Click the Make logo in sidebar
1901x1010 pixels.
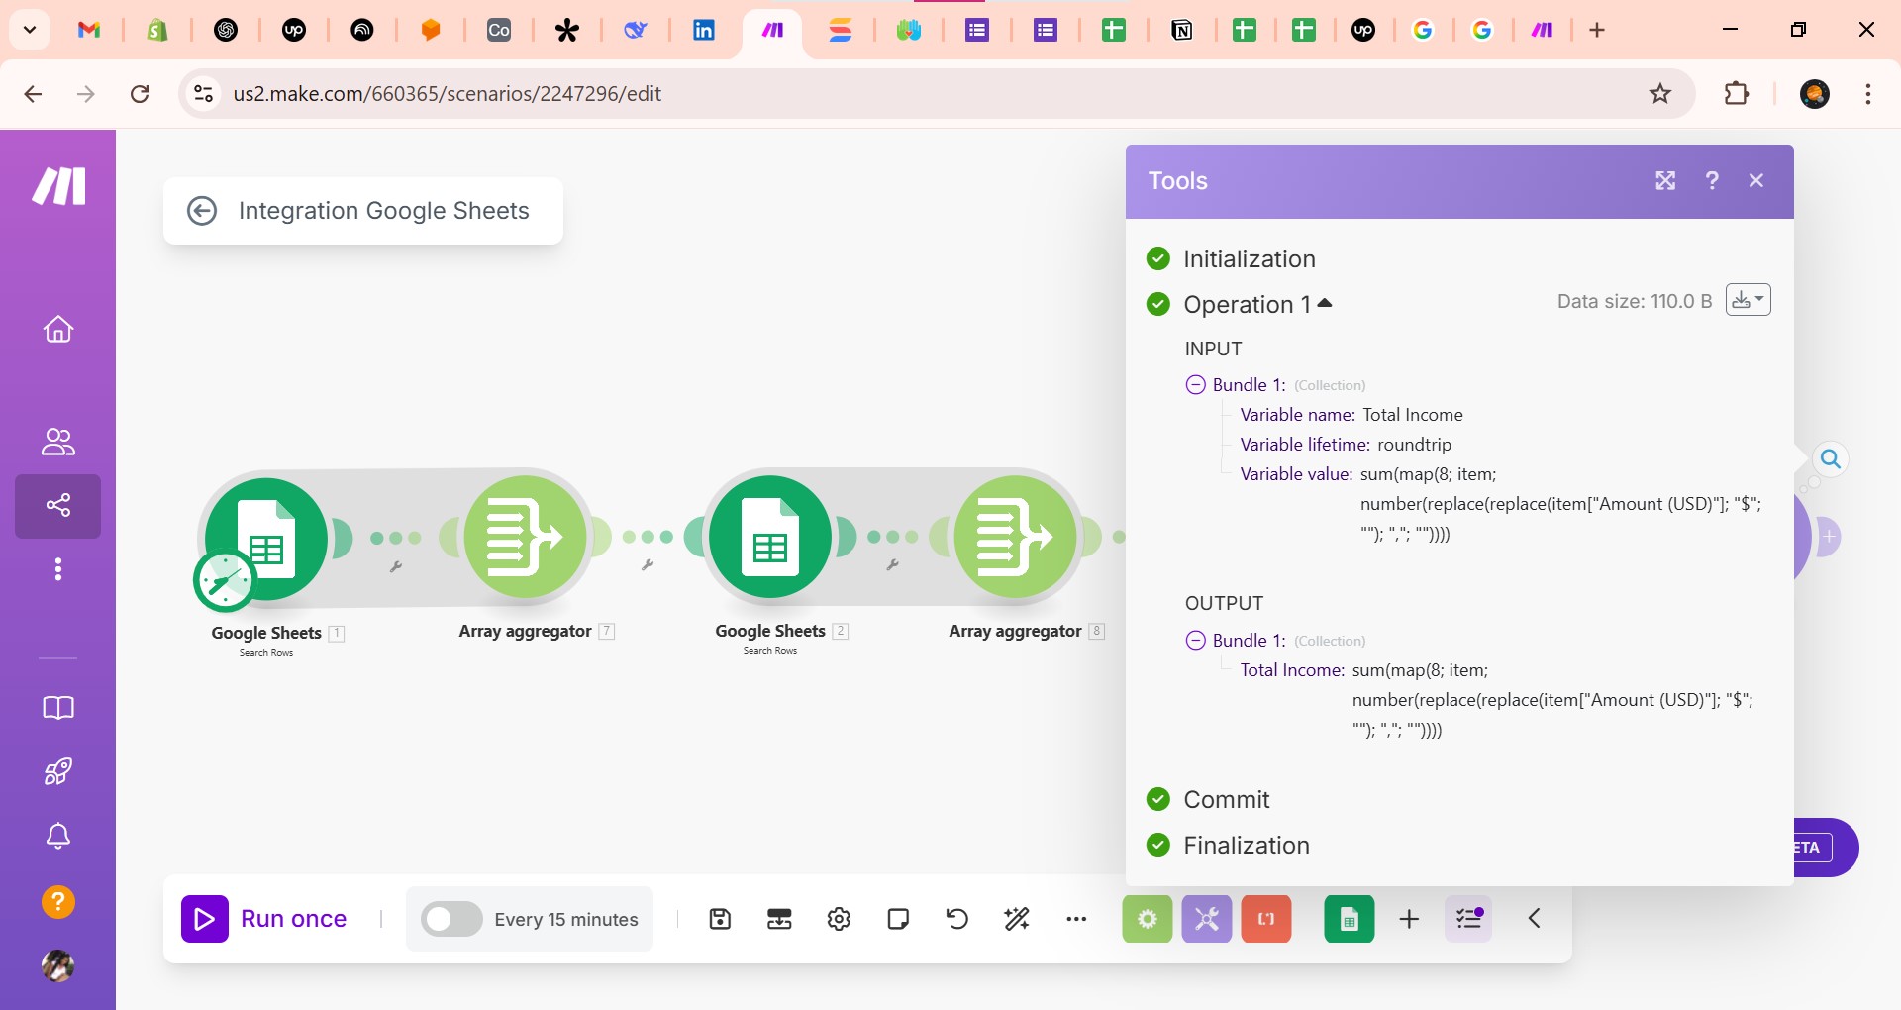click(x=58, y=186)
